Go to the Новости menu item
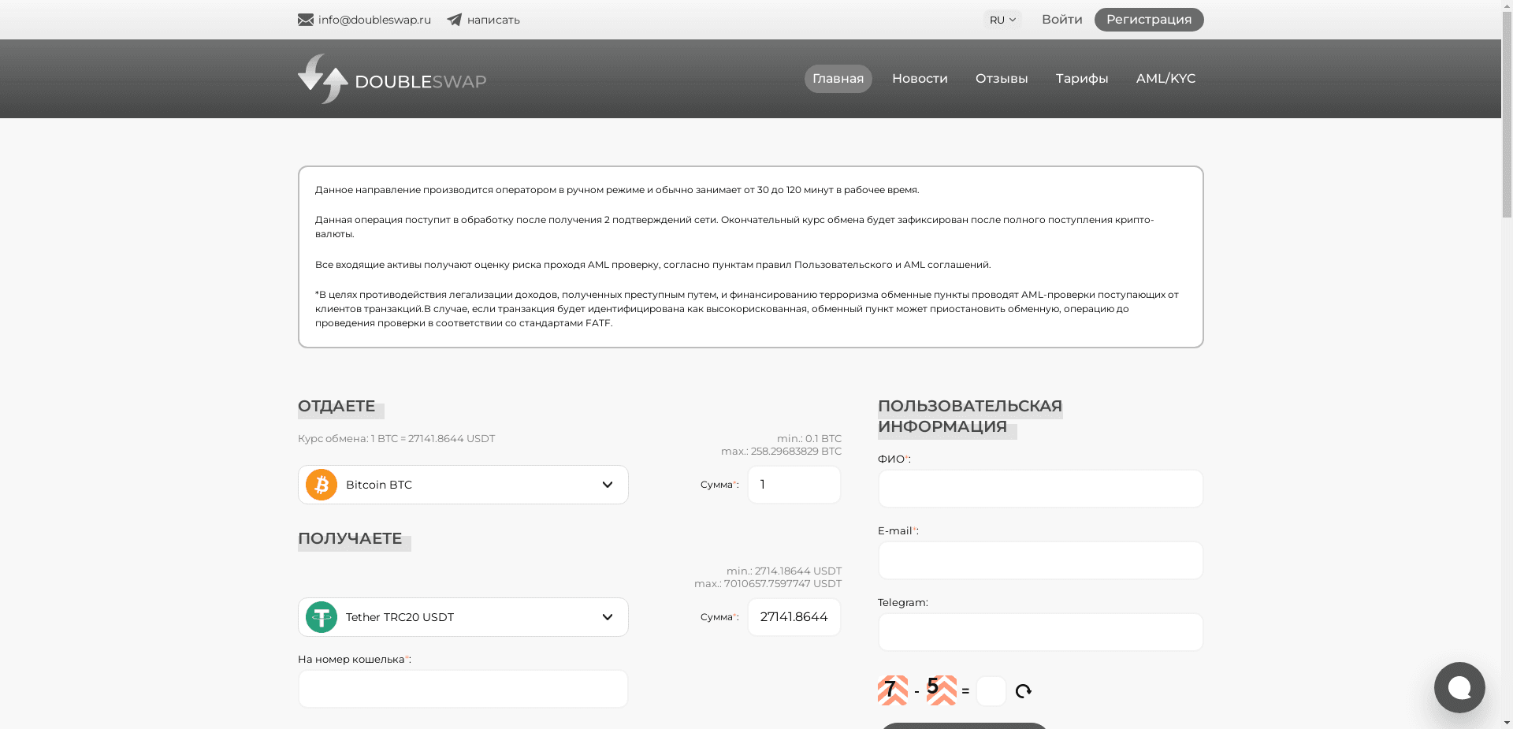Viewport: 1513px width, 729px height. 920,79
